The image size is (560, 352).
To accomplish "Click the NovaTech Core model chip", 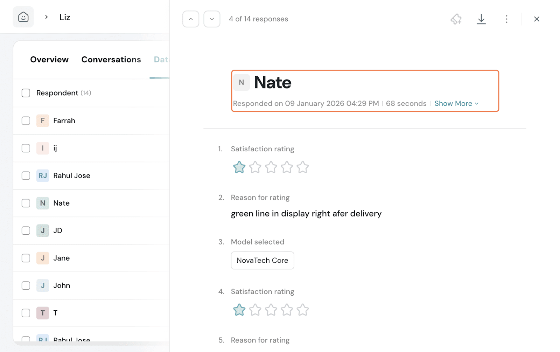I will click(262, 261).
